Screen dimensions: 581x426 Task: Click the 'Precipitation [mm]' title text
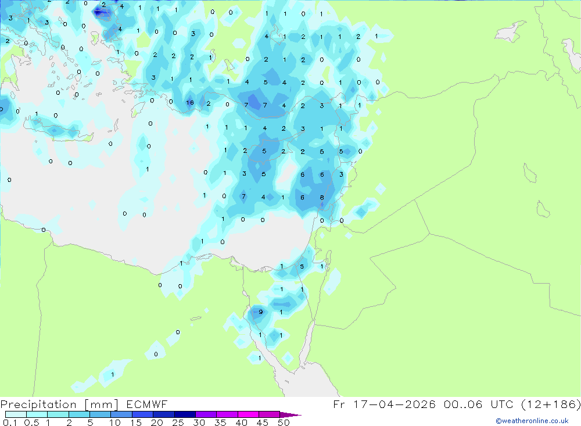click(x=59, y=404)
